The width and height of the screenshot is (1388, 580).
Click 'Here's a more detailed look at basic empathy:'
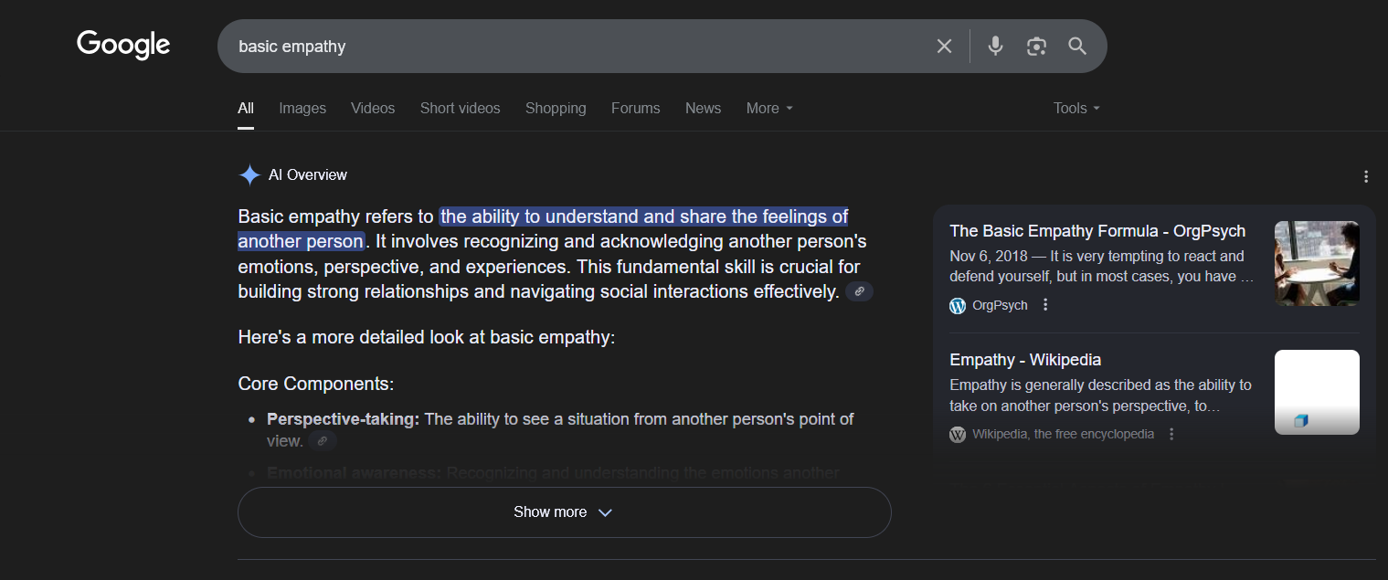[427, 337]
